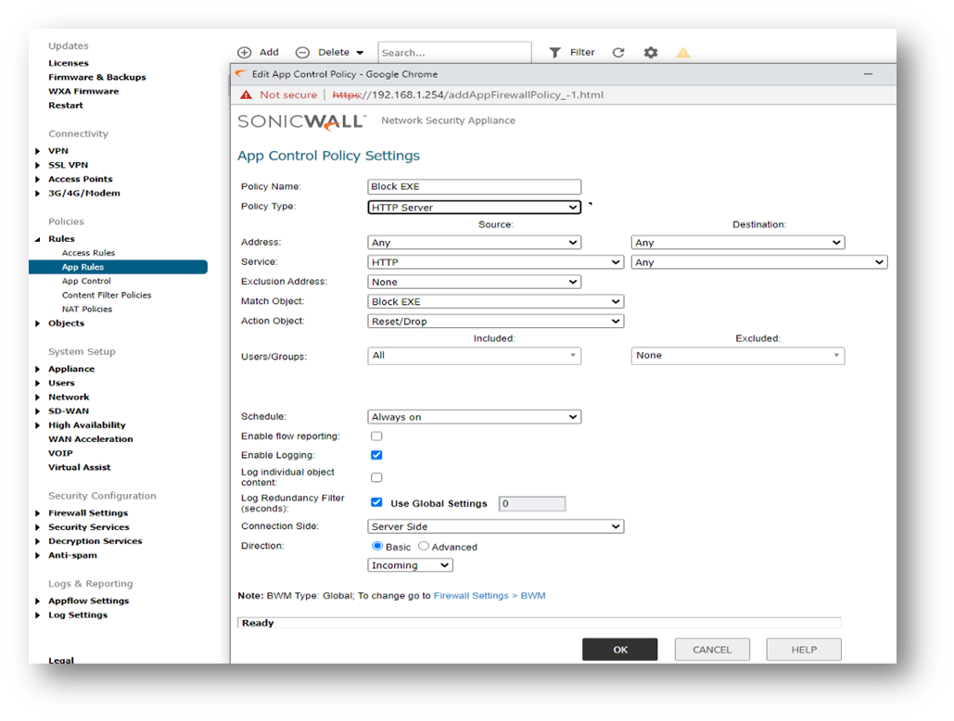This screenshot has width=954, height=721.
Task: Open the settings gear icon
Action: 651,53
